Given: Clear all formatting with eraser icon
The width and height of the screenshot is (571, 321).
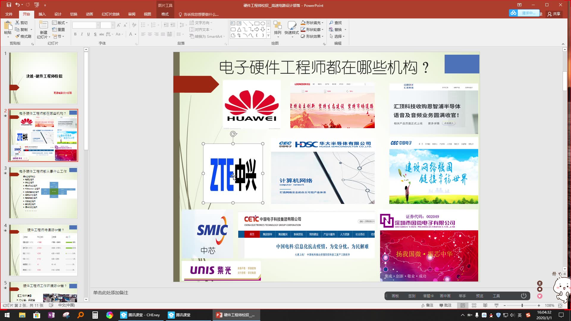Looking at the screenshot, I should tap(134, 25).
